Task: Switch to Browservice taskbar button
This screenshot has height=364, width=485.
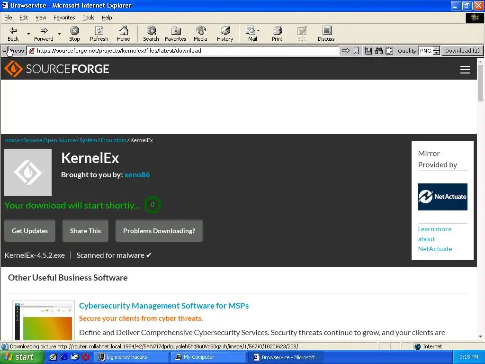Action: tap(286, 357)
